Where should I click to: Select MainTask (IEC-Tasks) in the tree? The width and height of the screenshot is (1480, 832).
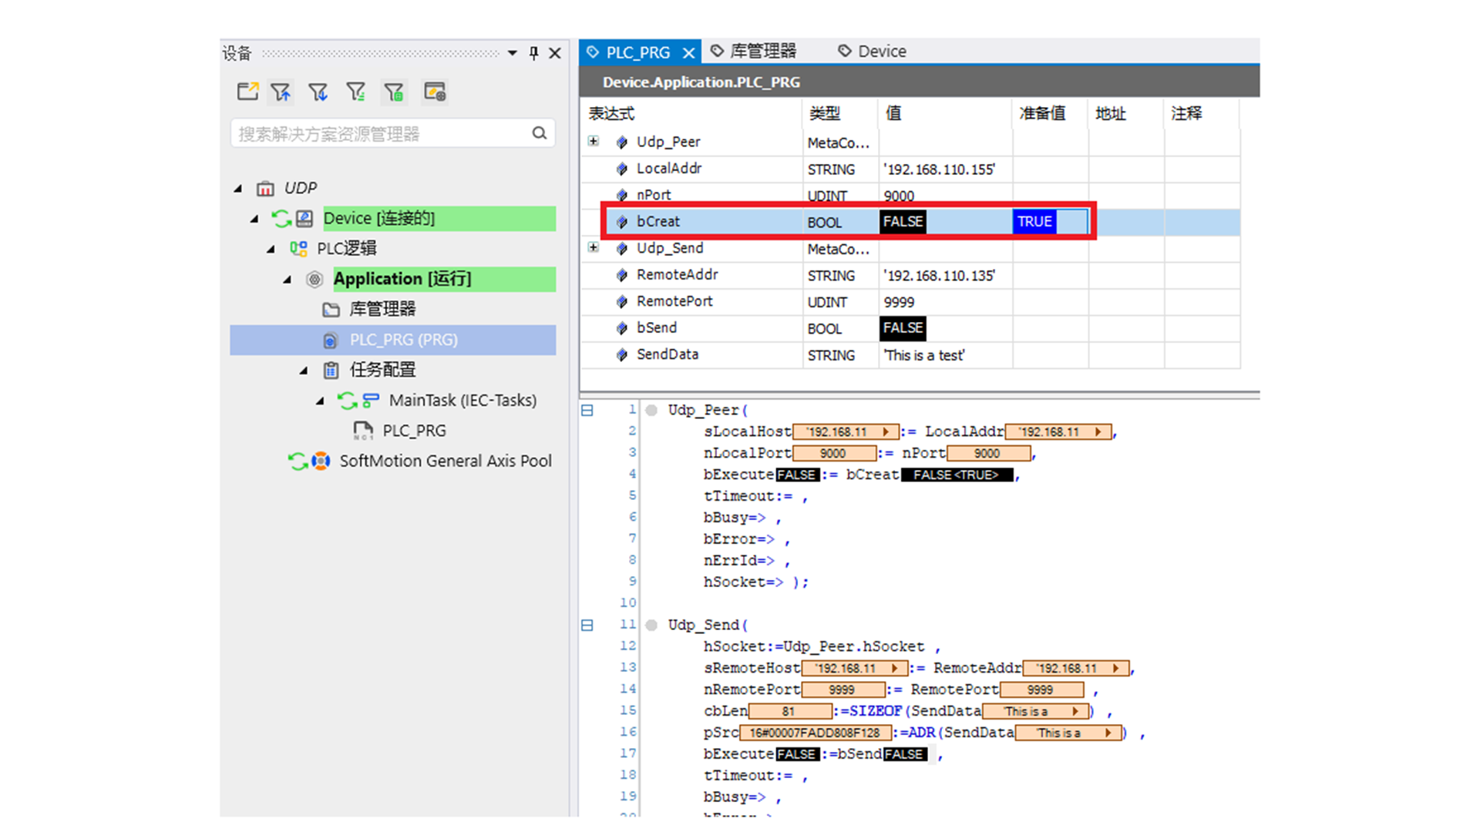(462, 401)
